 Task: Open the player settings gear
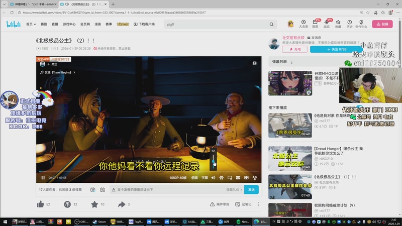222,178
